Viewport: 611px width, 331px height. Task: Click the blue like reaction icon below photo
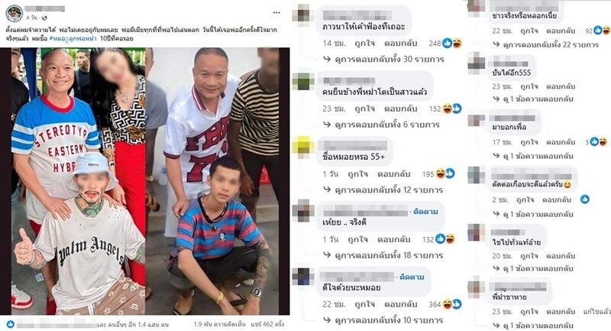click(11, 324)
